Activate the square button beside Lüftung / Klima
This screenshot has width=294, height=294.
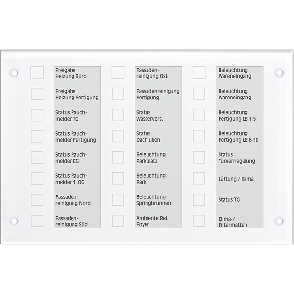click(199, 178)
